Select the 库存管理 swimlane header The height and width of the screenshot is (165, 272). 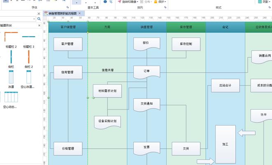(186, 27)
